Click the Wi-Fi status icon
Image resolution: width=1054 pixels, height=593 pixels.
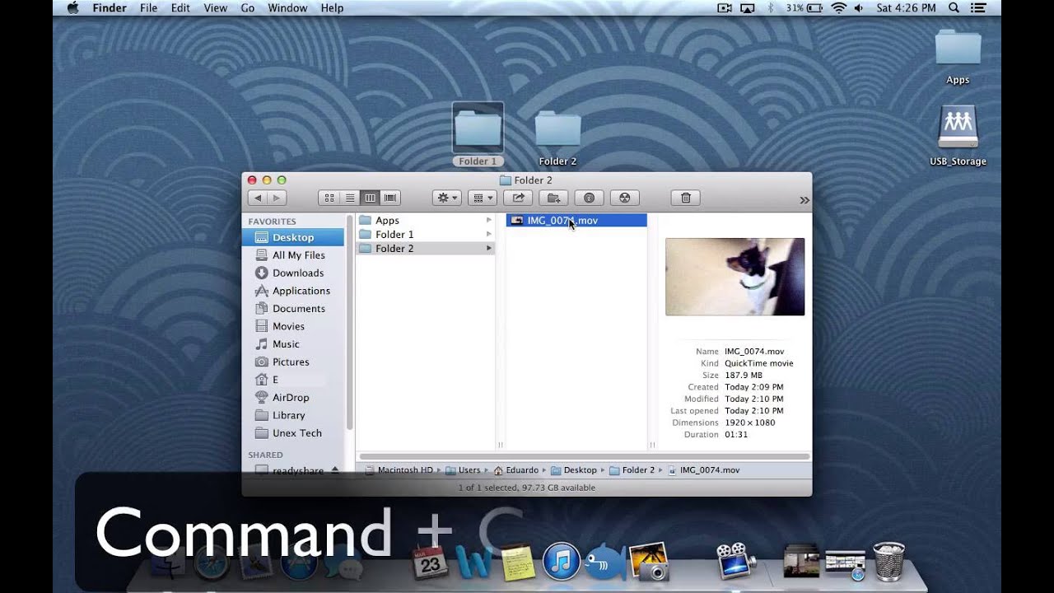838,8
